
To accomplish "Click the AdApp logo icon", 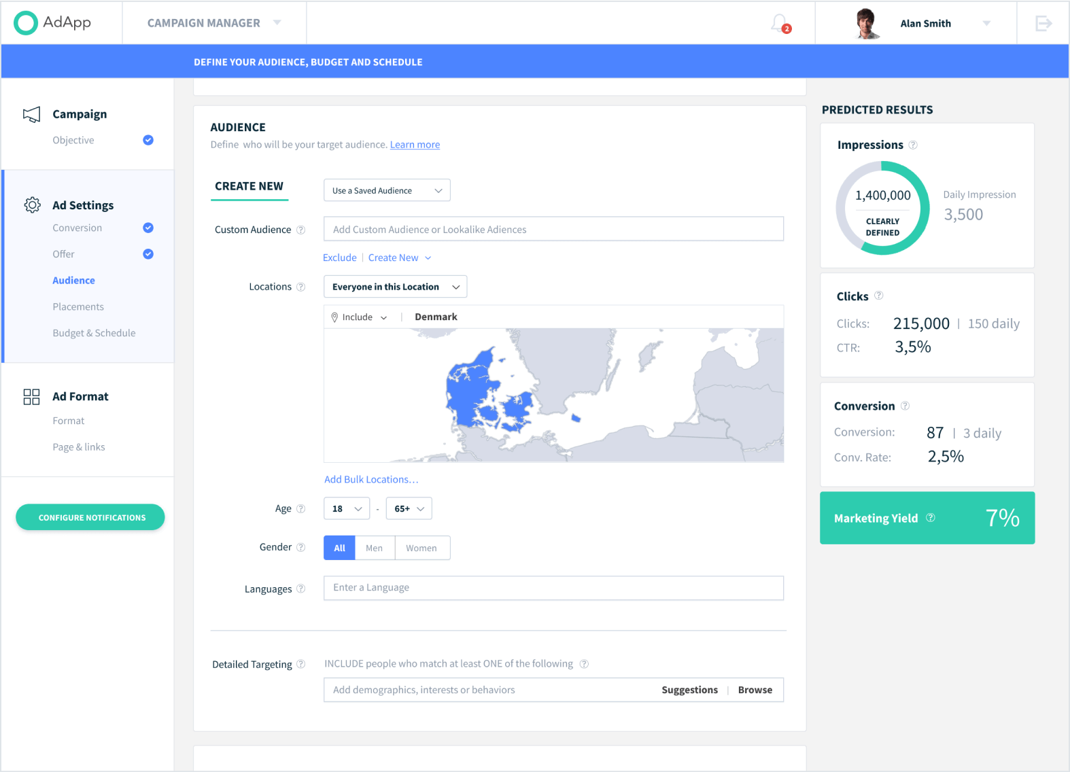I will point(26,22).
